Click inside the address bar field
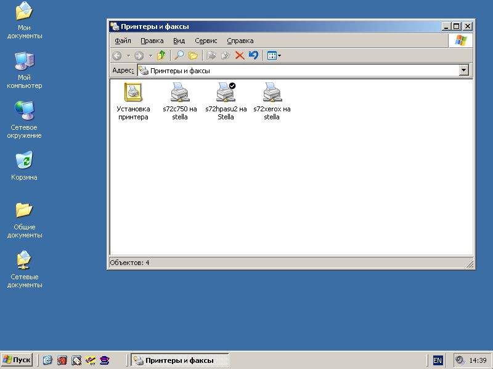The image size is (493, 369). point(296,71)
